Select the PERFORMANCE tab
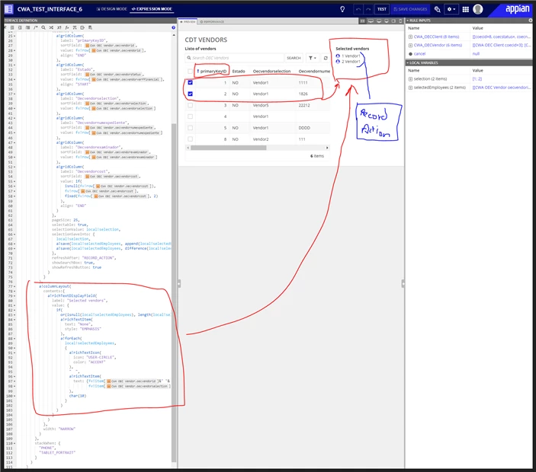The image size is (536, 472). tap(212, 22)
